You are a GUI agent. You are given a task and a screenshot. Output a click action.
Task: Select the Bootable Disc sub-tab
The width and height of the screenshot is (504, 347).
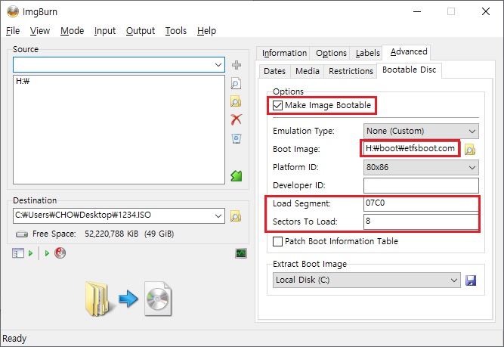pos(409,70)
